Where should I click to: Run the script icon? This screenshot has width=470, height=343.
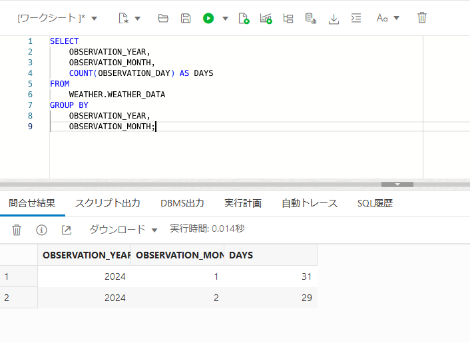pos(244,18)
